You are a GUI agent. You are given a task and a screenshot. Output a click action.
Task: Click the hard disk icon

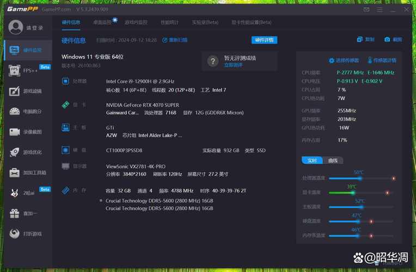[65, 150]
